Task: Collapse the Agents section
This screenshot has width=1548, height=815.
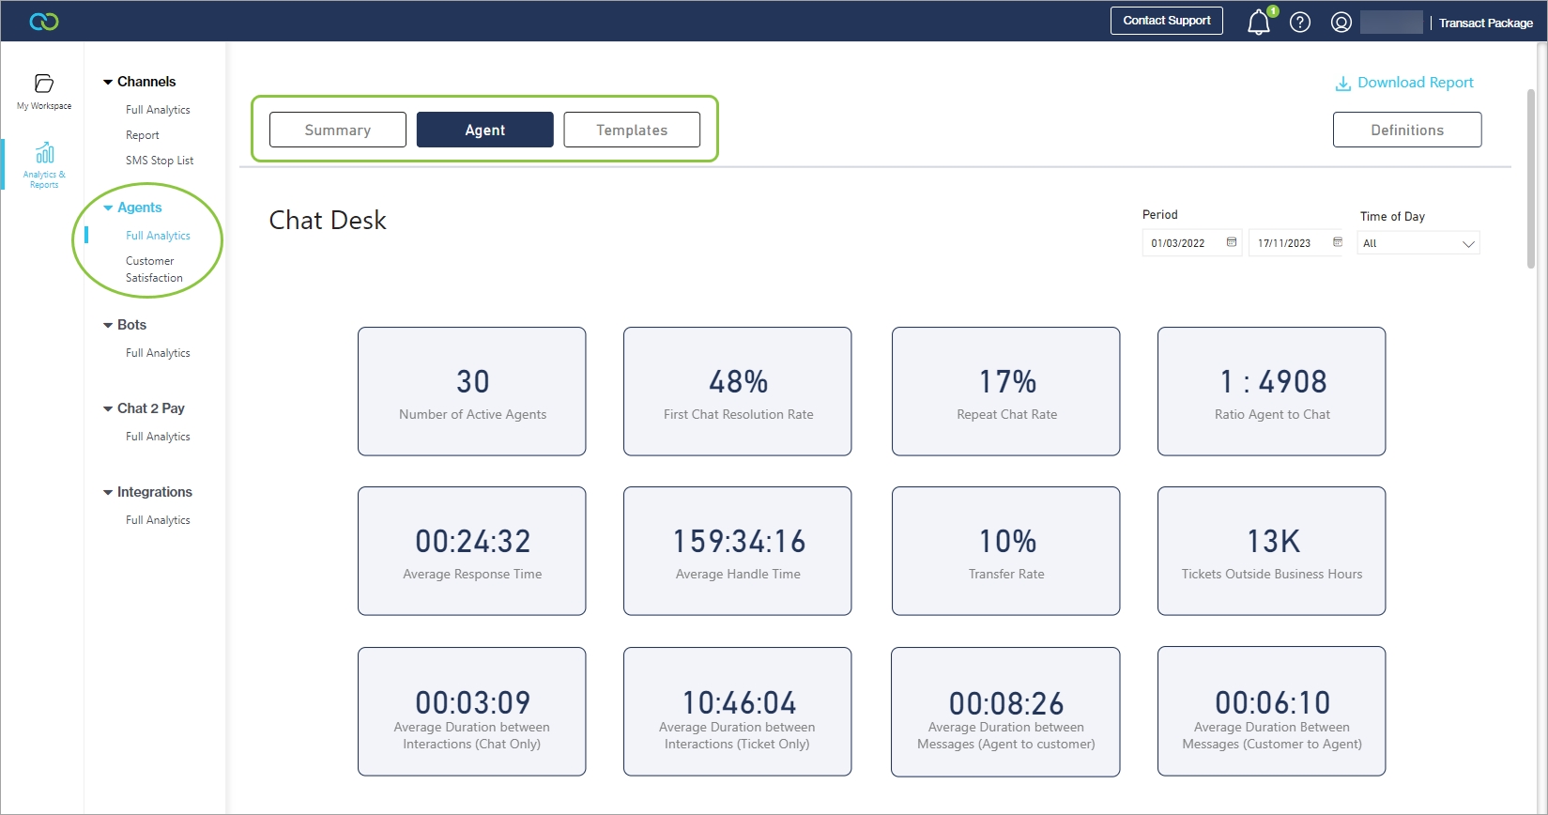Action: click(x=108, y=208)
